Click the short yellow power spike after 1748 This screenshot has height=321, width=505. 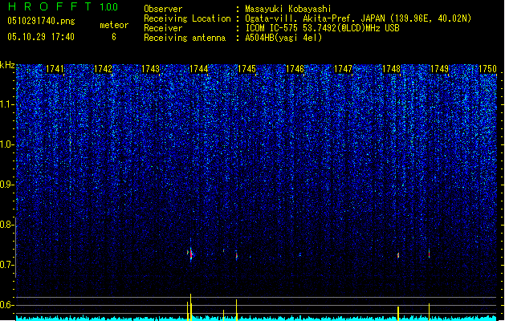pyautogui.click(x=398, y=313)
